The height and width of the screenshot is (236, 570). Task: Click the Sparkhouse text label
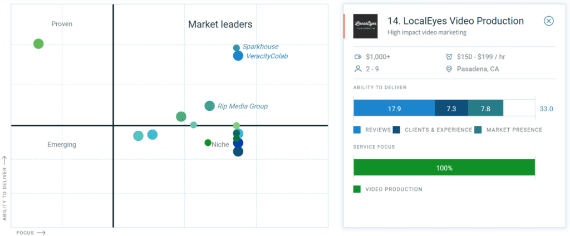[x=261, y=47]
